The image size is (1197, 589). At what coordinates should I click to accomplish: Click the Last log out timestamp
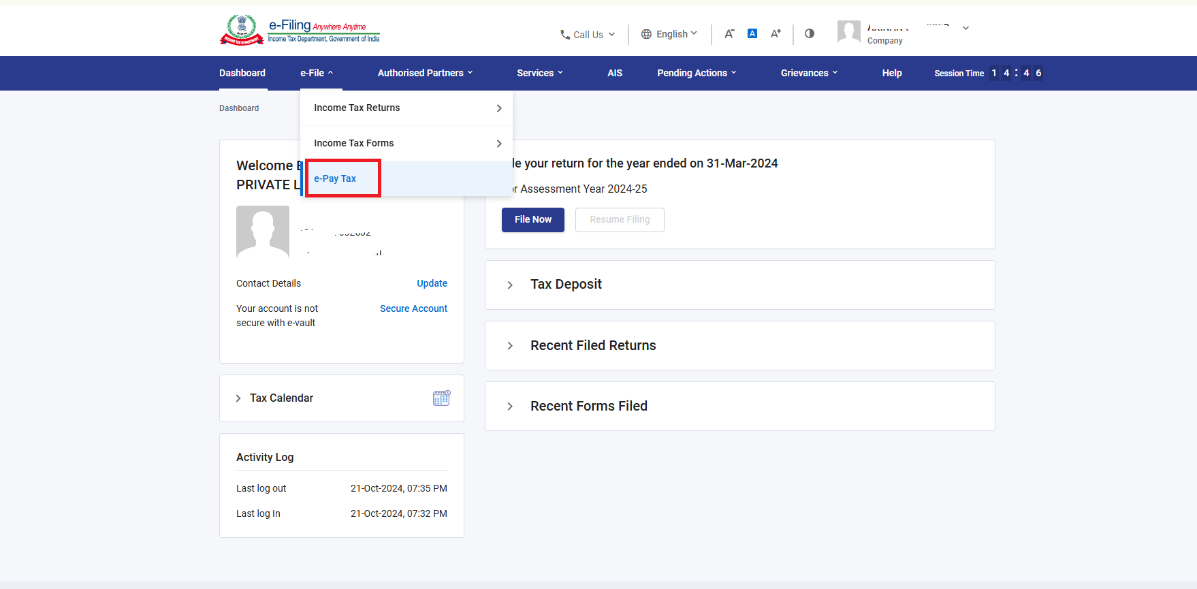[x=399, y=488]
